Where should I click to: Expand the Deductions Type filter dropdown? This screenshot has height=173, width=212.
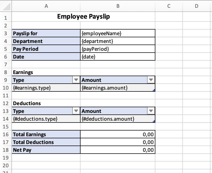click(76, 111)
